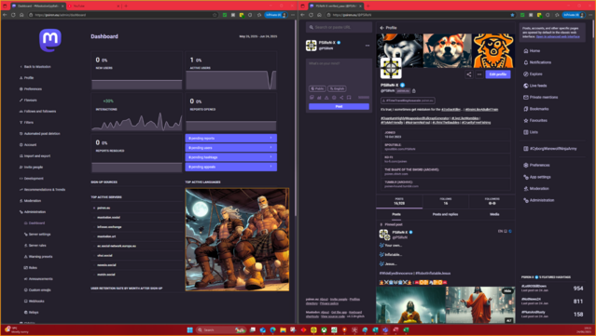Add a poll using compose chart icon
The width and height of the screenshot is (596, 336).
[319, 98]
